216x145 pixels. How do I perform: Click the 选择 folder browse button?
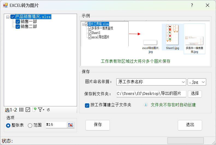point(195,94)
